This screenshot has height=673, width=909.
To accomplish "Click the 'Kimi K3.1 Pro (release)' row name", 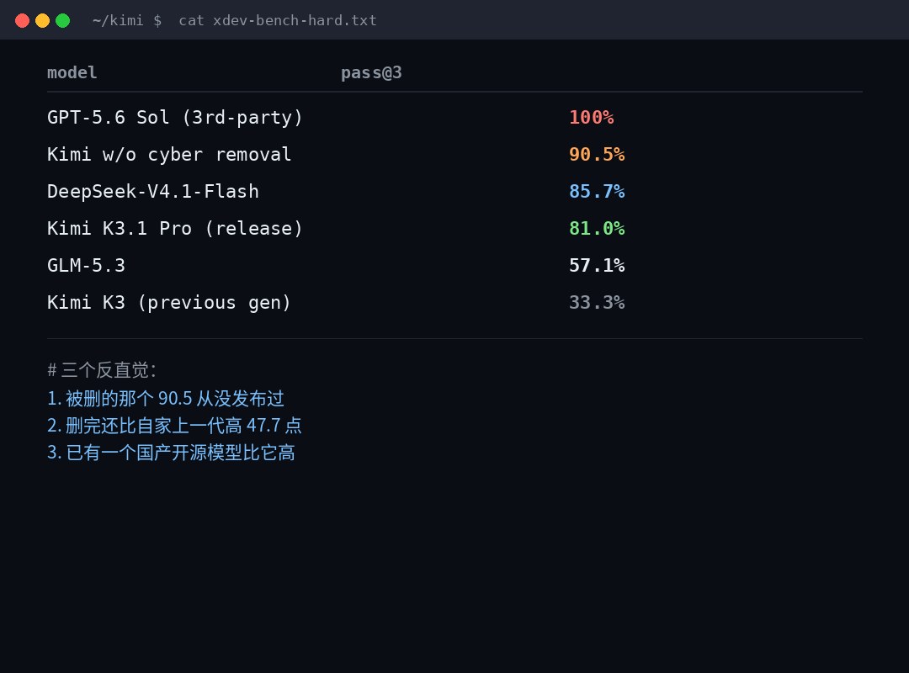I will tap(175, 228).
